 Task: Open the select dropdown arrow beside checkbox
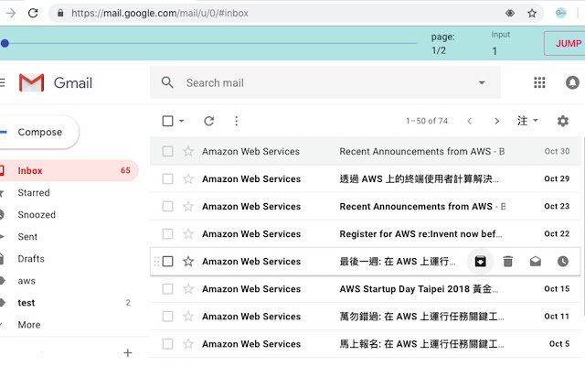182,121
